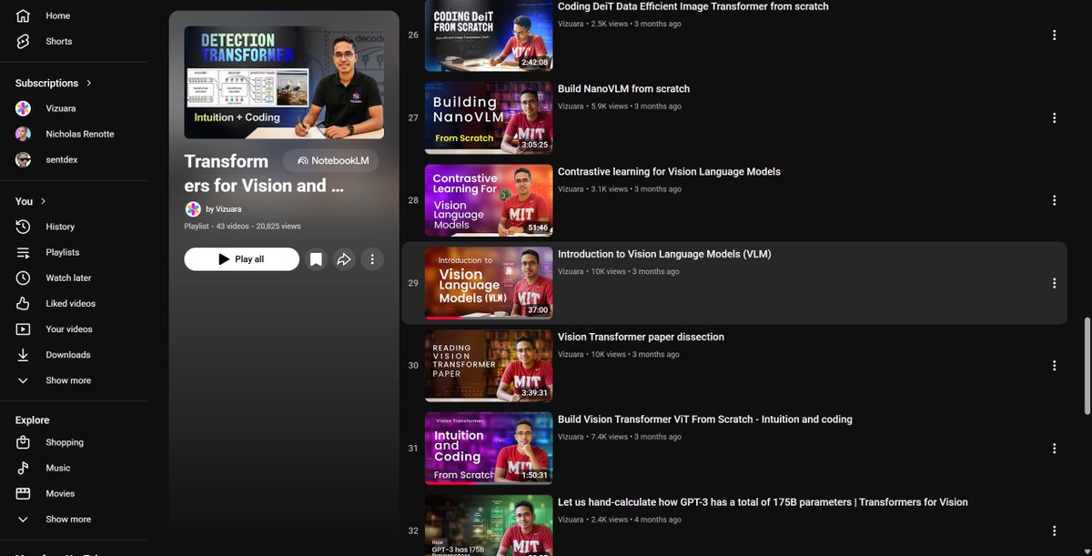Open the Detection Transformer playlist cover image
1092x556 pixels.
pos(284,82)
